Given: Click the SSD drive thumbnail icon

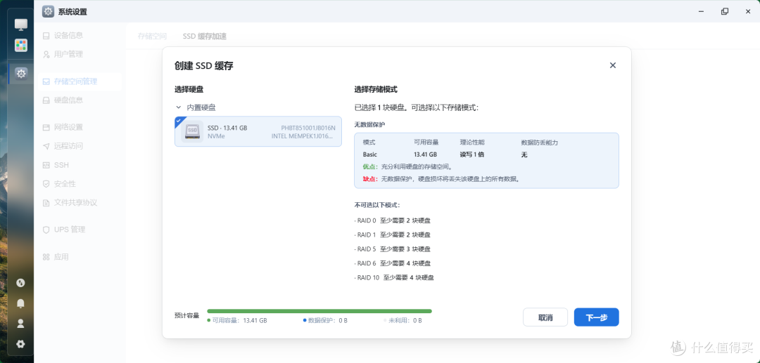Looking at the screenshot, I should coord(192,131).
